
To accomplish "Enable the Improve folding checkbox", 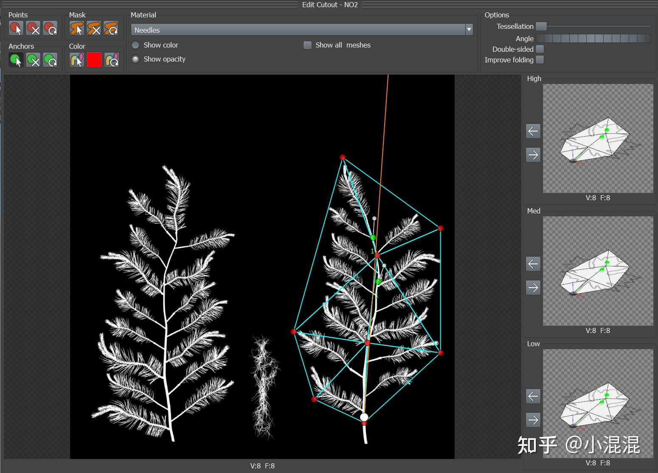I will [x=540, y=60].
